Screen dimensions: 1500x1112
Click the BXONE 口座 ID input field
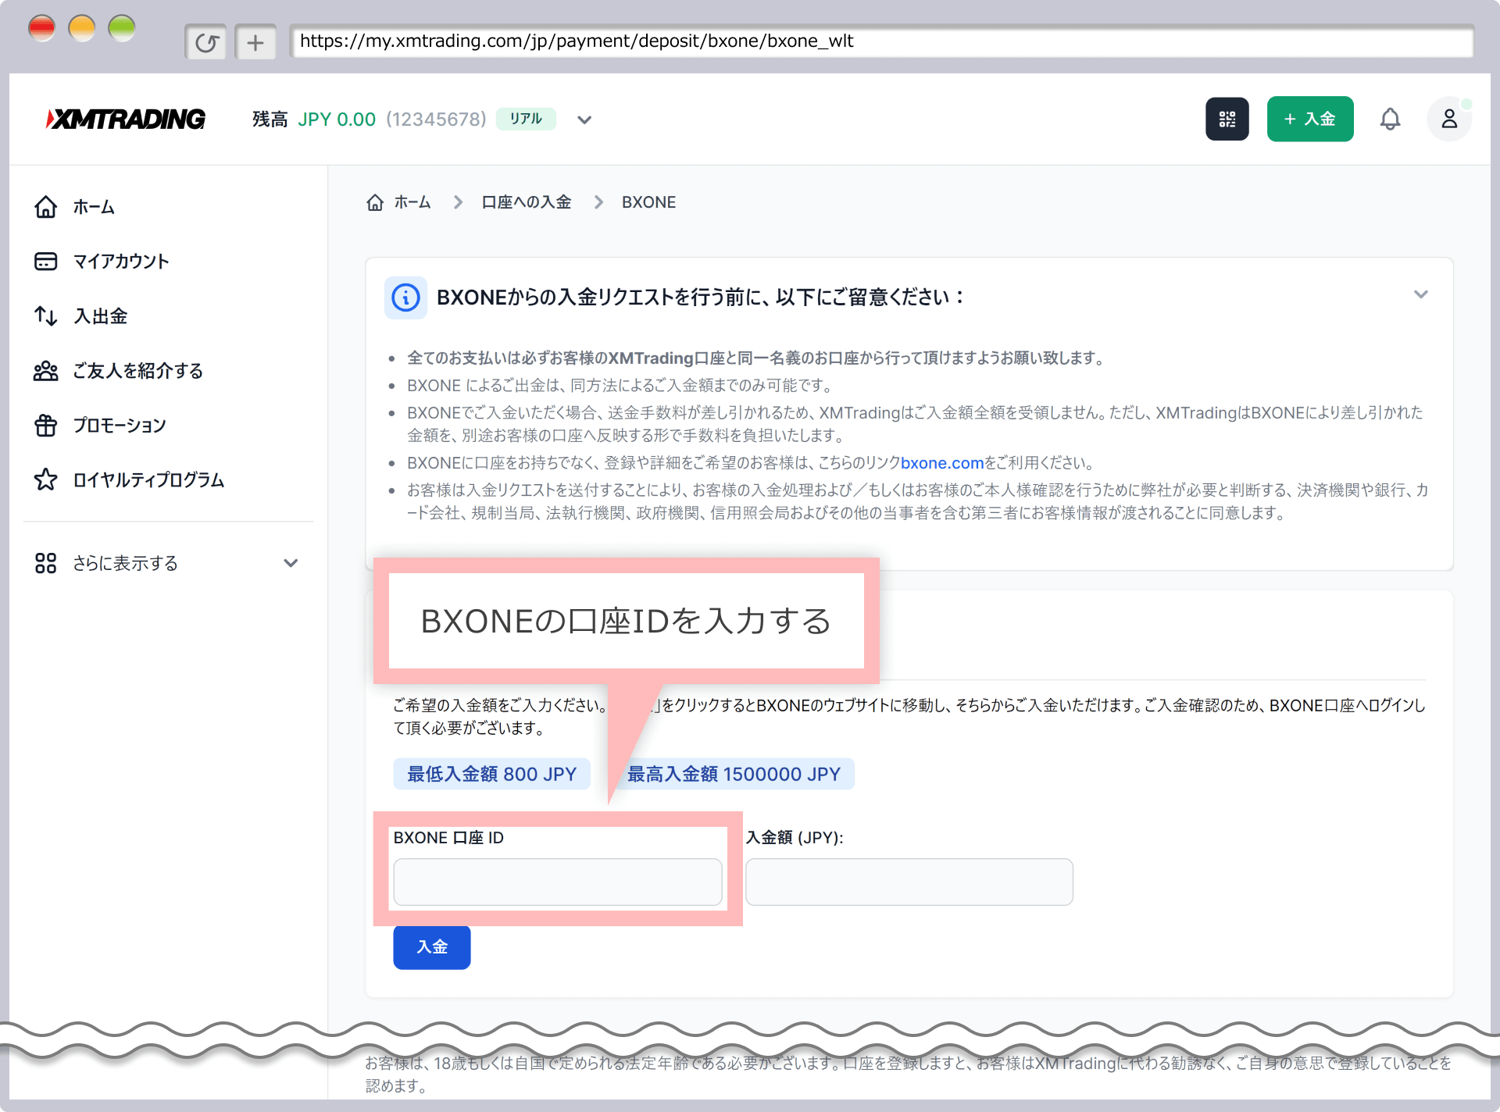click(557, 882)
